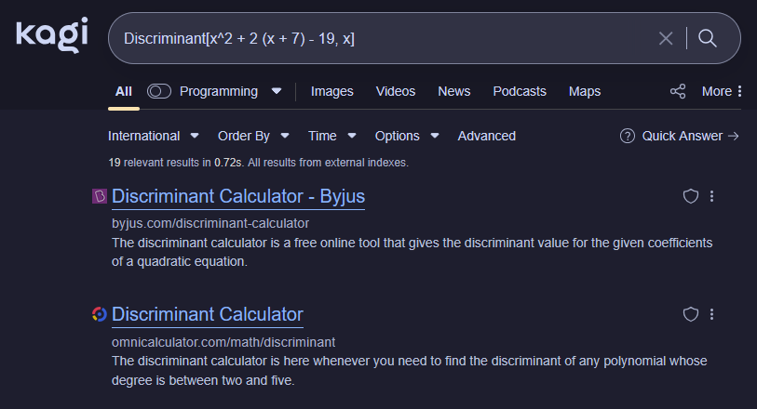Switch to the Images tab
The image size is (757, 409).
[332, 91]
